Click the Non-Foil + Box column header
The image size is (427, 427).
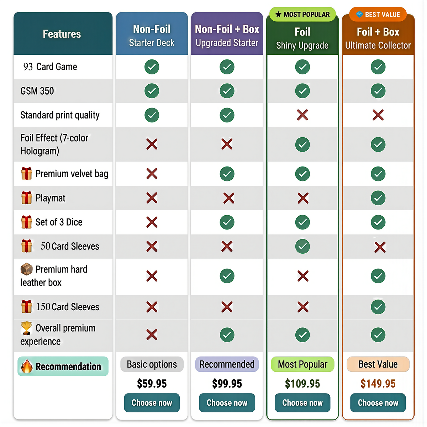tap(227, 35)
